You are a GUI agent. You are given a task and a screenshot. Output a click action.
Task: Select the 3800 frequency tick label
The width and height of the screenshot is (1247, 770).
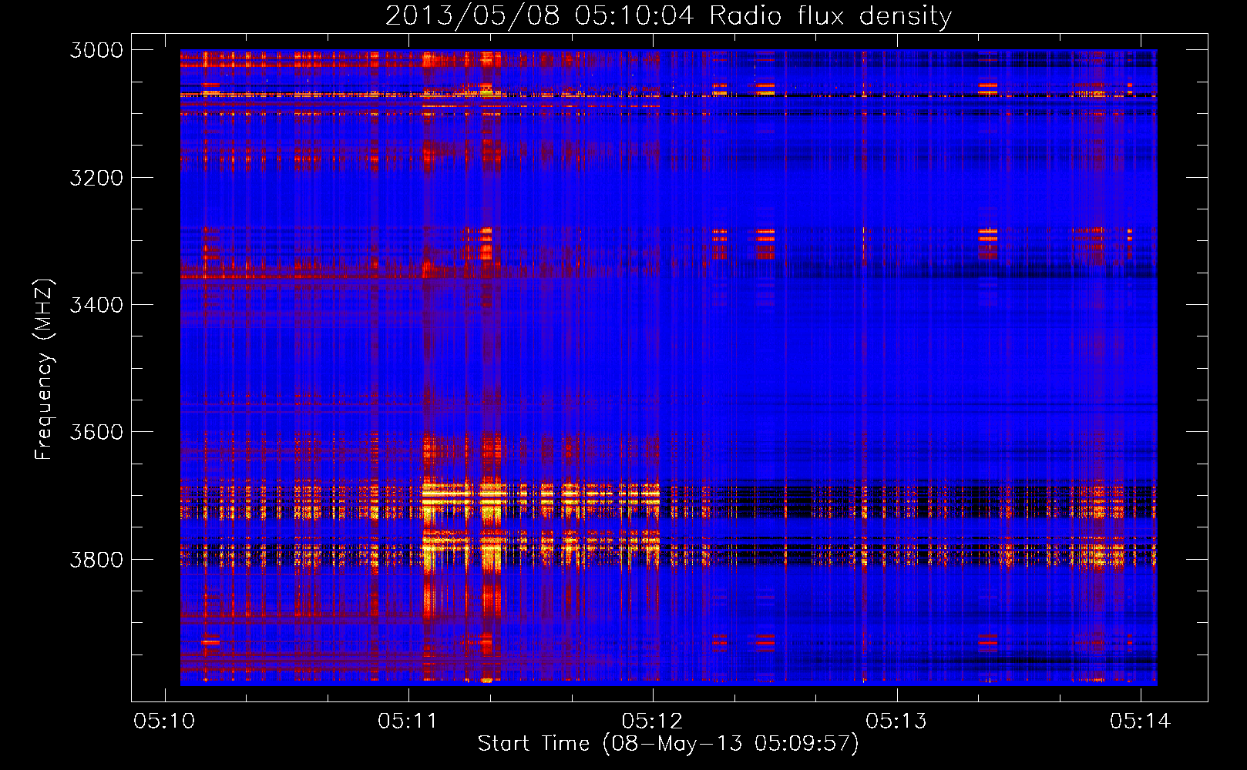96,559
